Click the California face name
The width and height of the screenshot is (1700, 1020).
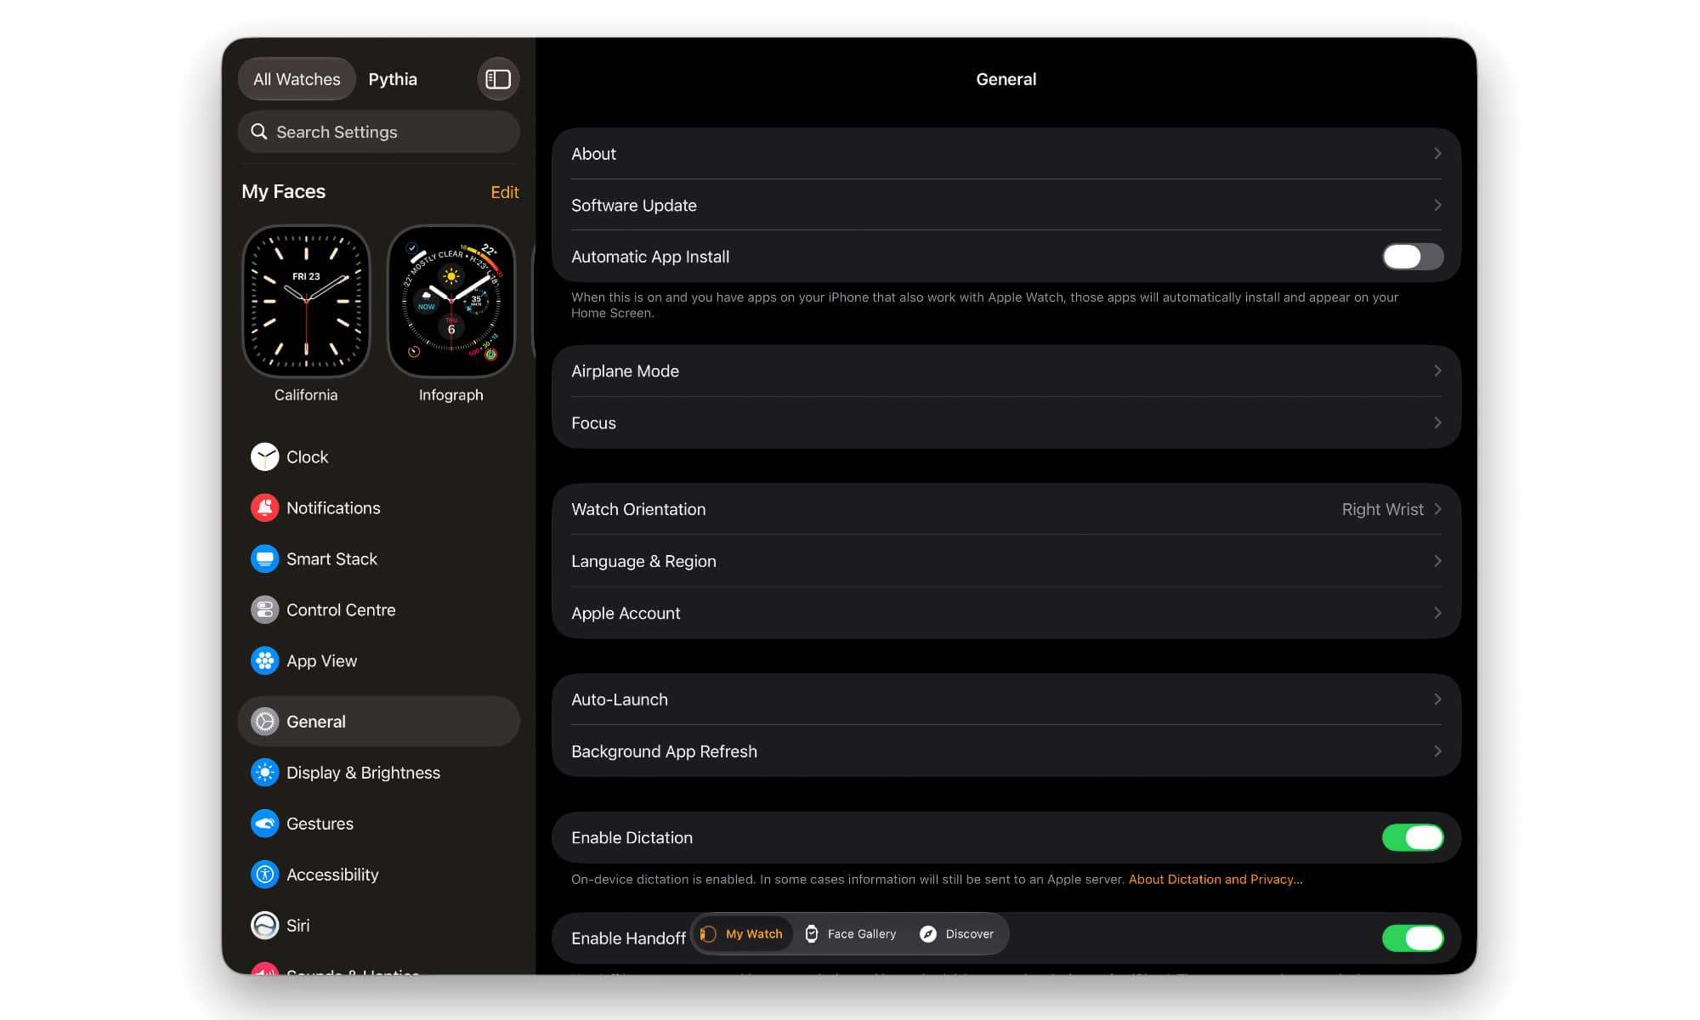click(306, 395)
